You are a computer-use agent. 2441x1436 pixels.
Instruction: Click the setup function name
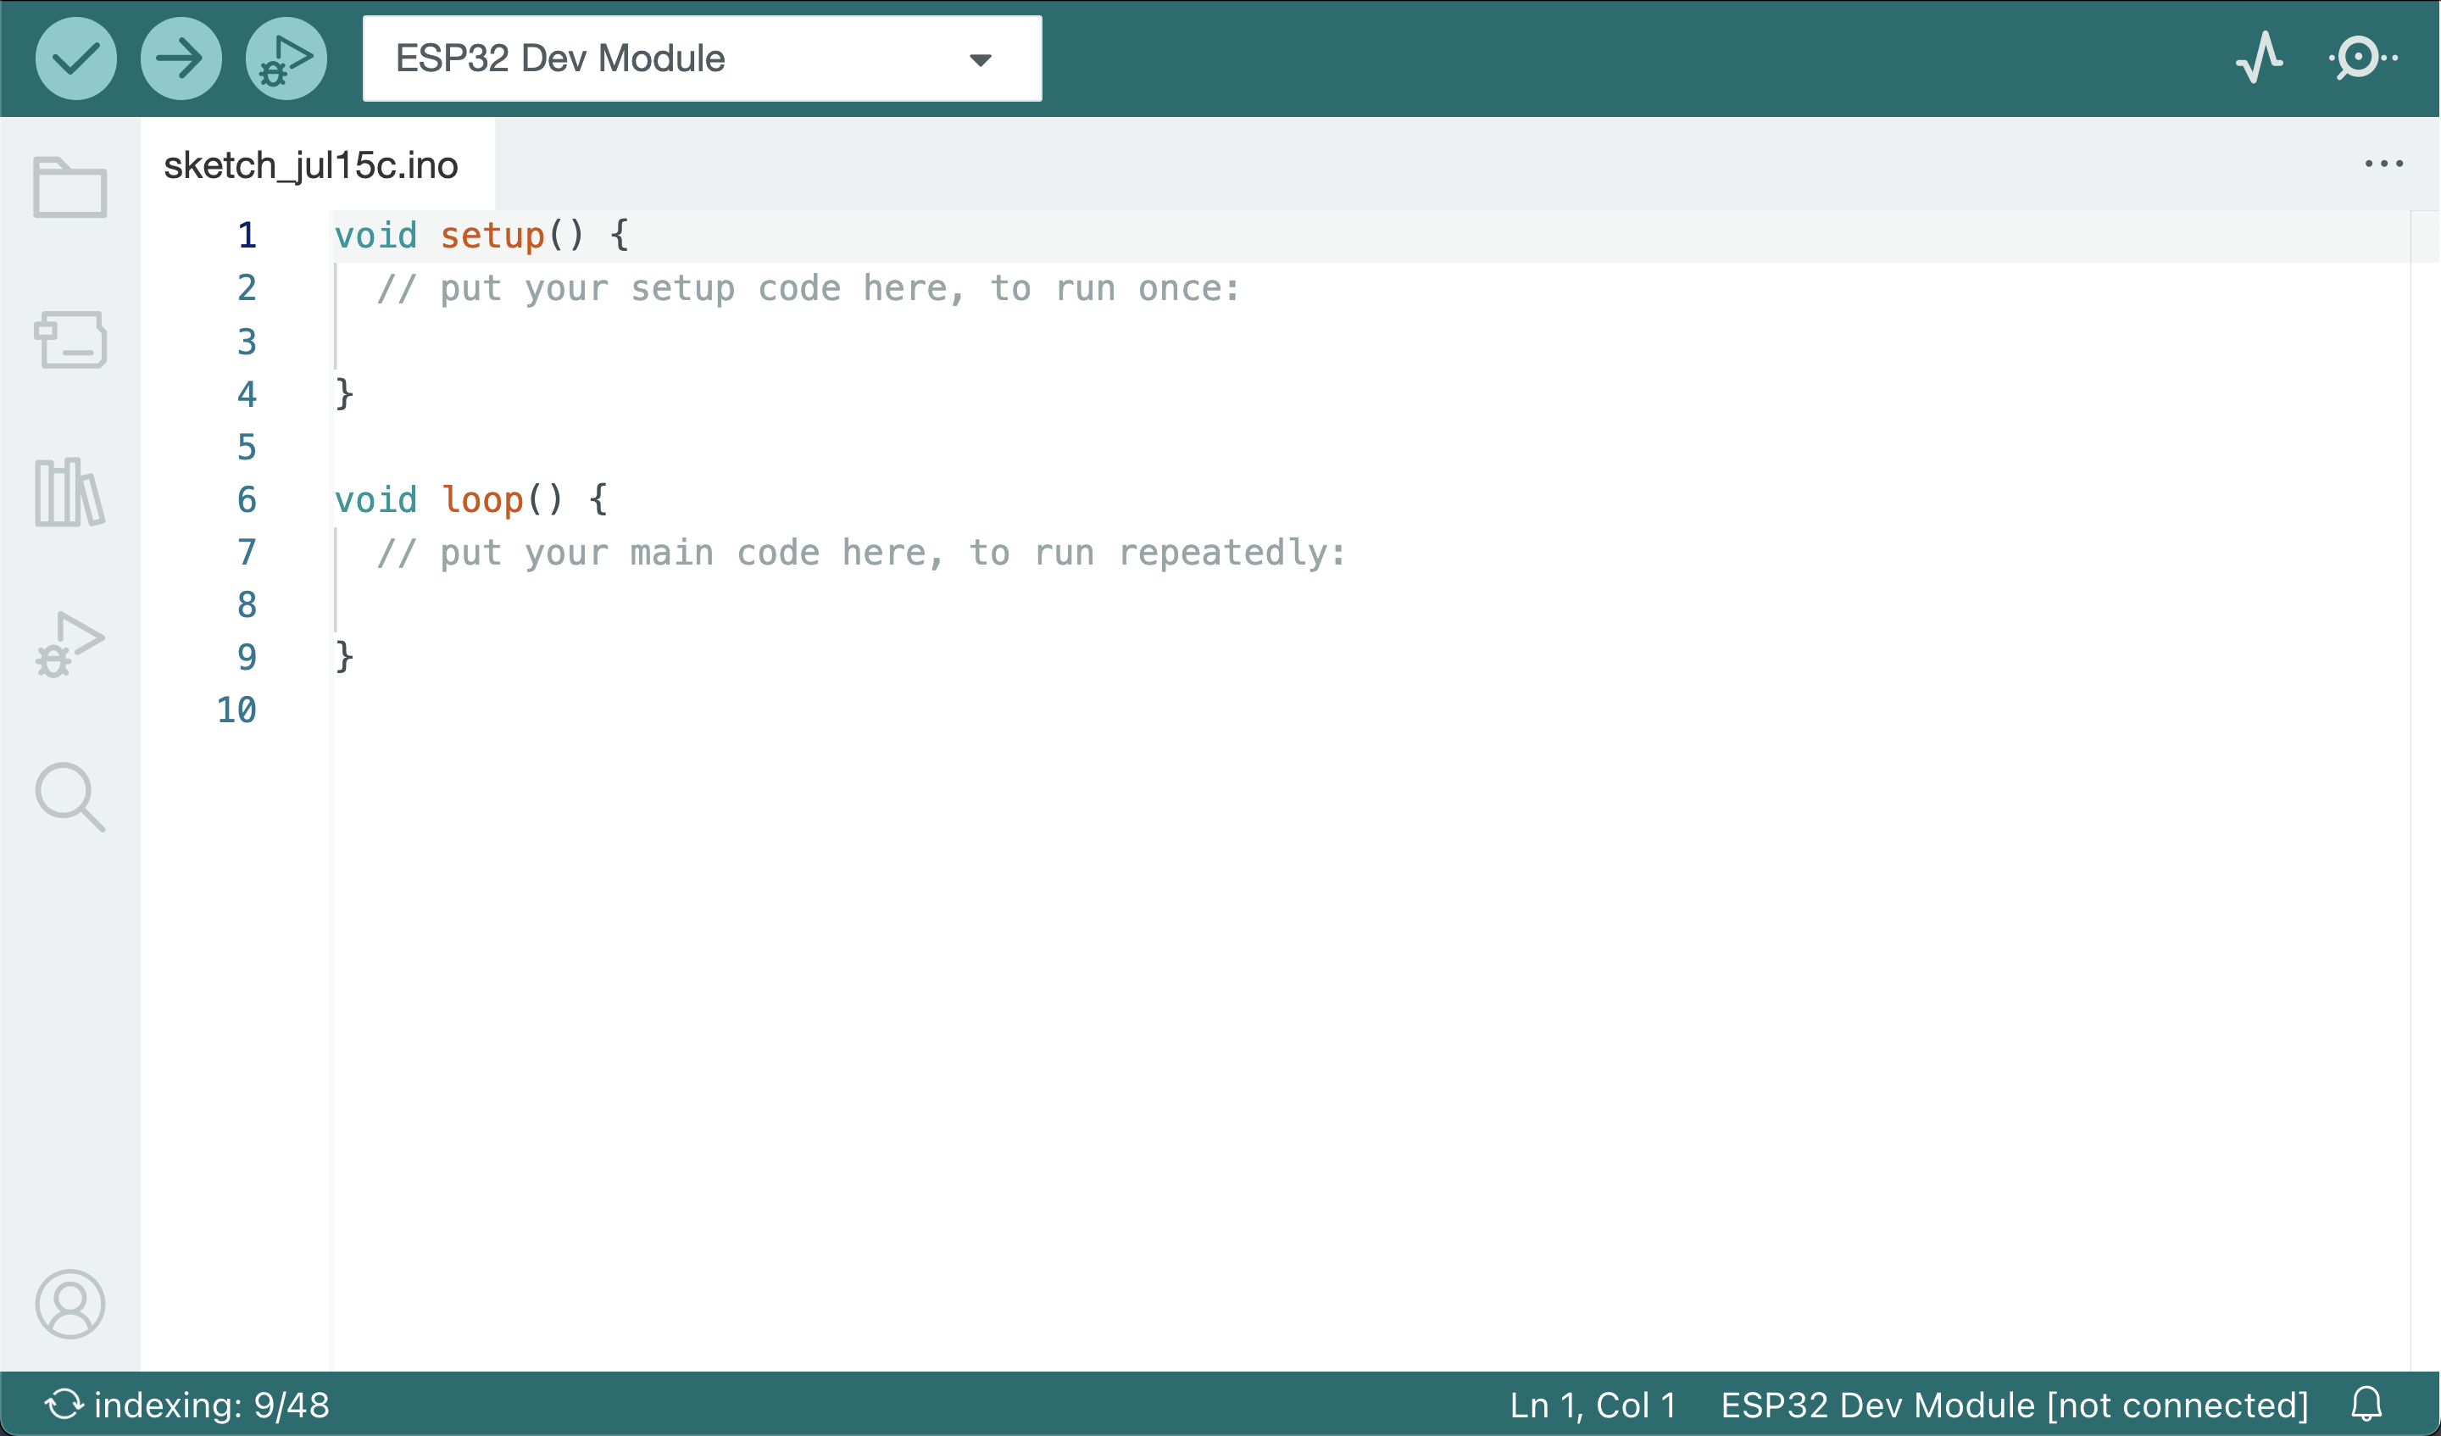(492, 236)
